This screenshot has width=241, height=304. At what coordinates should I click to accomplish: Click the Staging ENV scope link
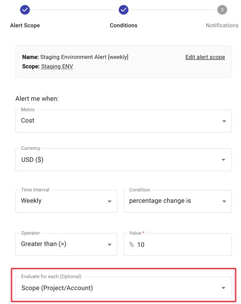pos(57,66)
